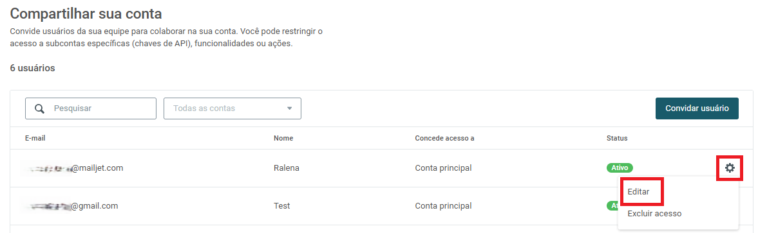The width and height of the screenshot is (758, 233).
Task: Click the Ativo status badge for Ralena
Action: [x=620, y=168]
